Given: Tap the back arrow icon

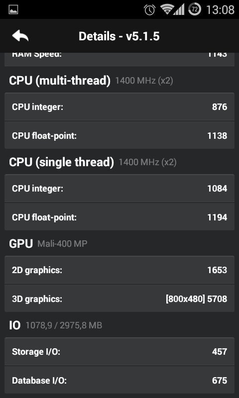Looking at the screenshot, I should click(x=20, y=36).
